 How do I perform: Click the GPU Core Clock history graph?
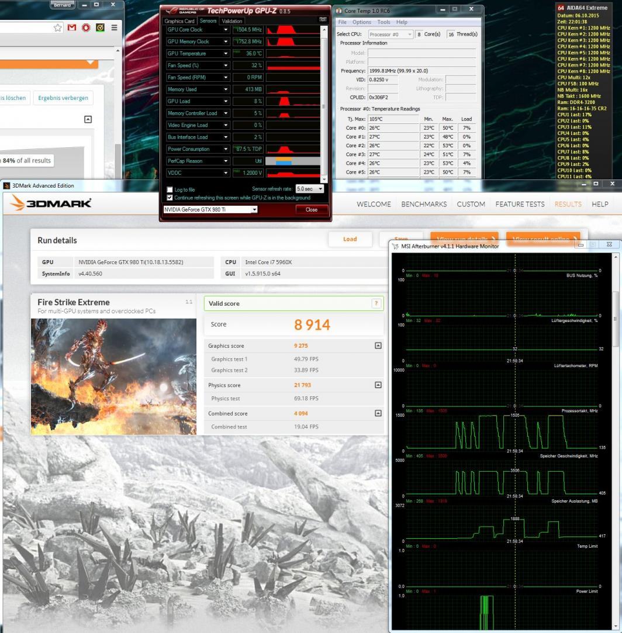(x=293, y=30)
